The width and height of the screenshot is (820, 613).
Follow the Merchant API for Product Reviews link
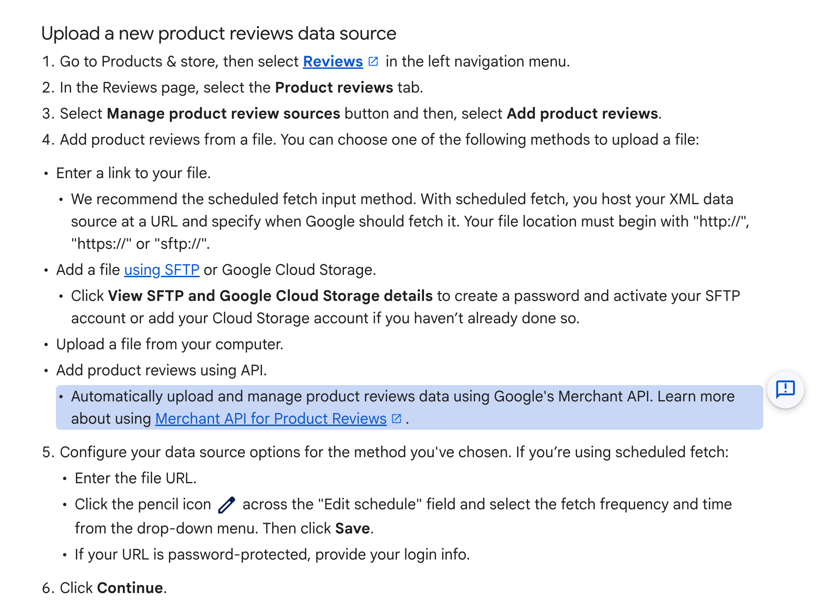tap(271, 419)
